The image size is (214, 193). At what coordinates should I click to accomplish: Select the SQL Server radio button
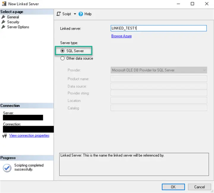62,51
